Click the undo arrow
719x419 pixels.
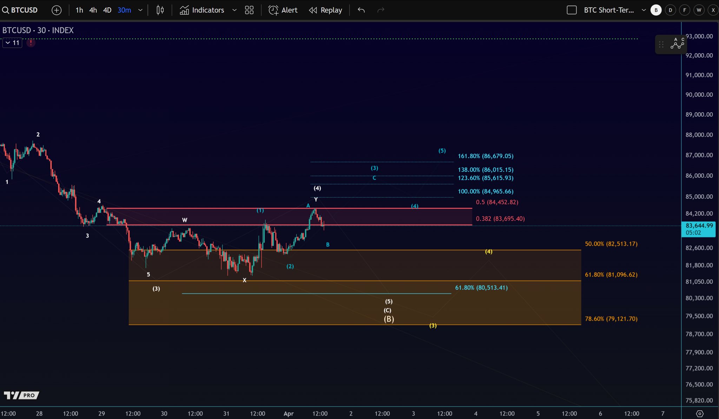(361, 10)
